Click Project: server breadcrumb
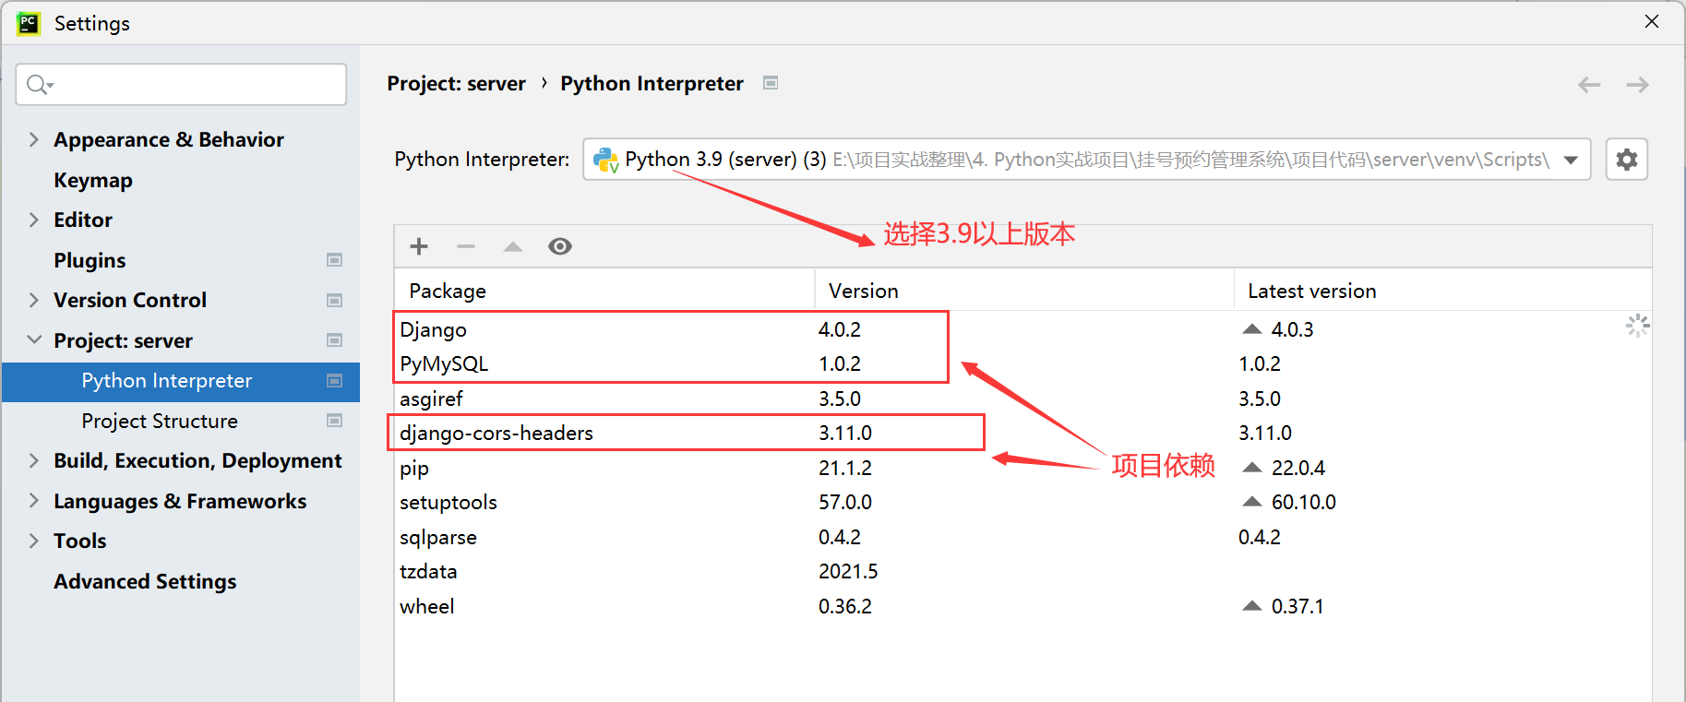Screen dimensions: 1686x702 click(456, 83)
